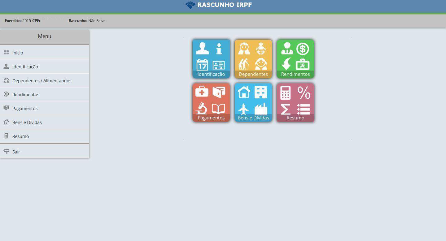Screen dimensions: 446x241
Task: Click the dollar icon beside Rendimentos menu
Action: [6, 94]
